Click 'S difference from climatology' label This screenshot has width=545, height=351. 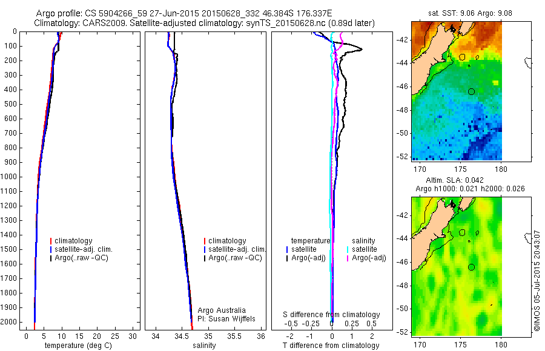point(331,315)
